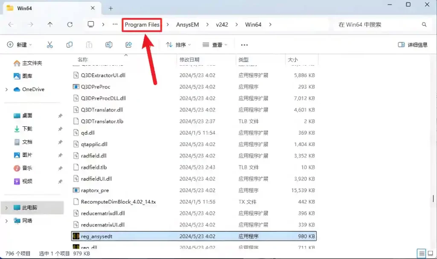Viewport: 437px width, 259px height.
Task: Sort by 修改日期 column header
Action: 189,60
